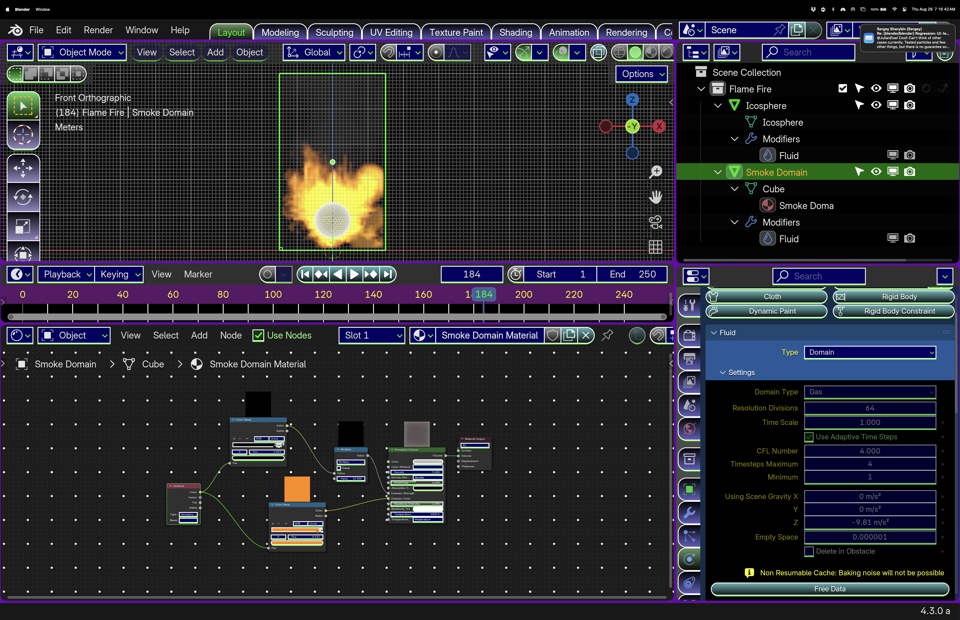Hide Flame Fire collection eye icon
This screenshot has width=960, height=620.
(x=876, y=89)
